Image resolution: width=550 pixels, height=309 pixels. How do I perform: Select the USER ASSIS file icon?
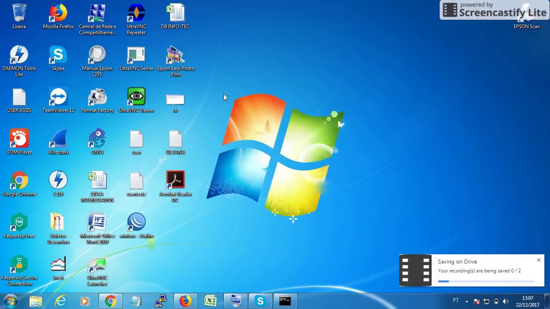point(19,100)
